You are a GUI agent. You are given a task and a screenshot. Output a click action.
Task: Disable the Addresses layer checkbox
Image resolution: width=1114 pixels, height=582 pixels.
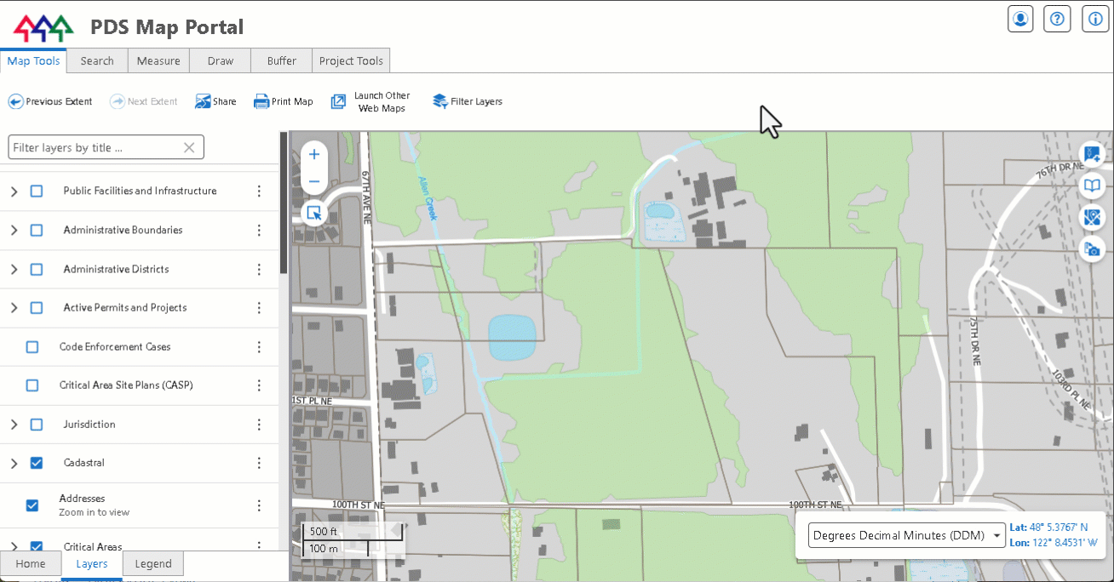32,505
